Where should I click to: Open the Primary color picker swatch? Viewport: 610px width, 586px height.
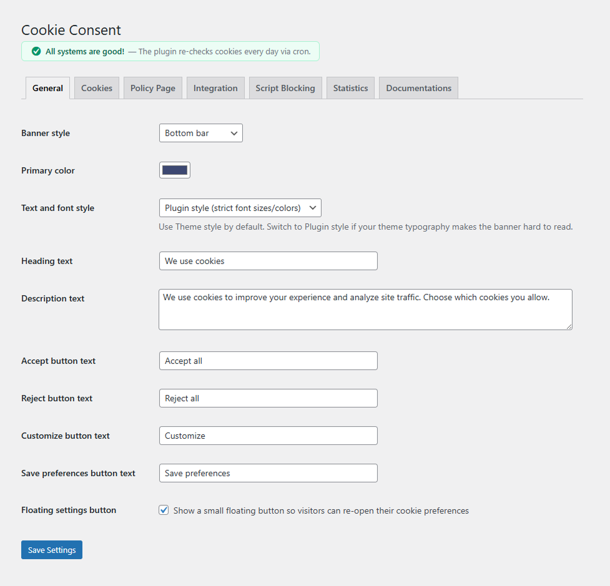click(174, 170)
